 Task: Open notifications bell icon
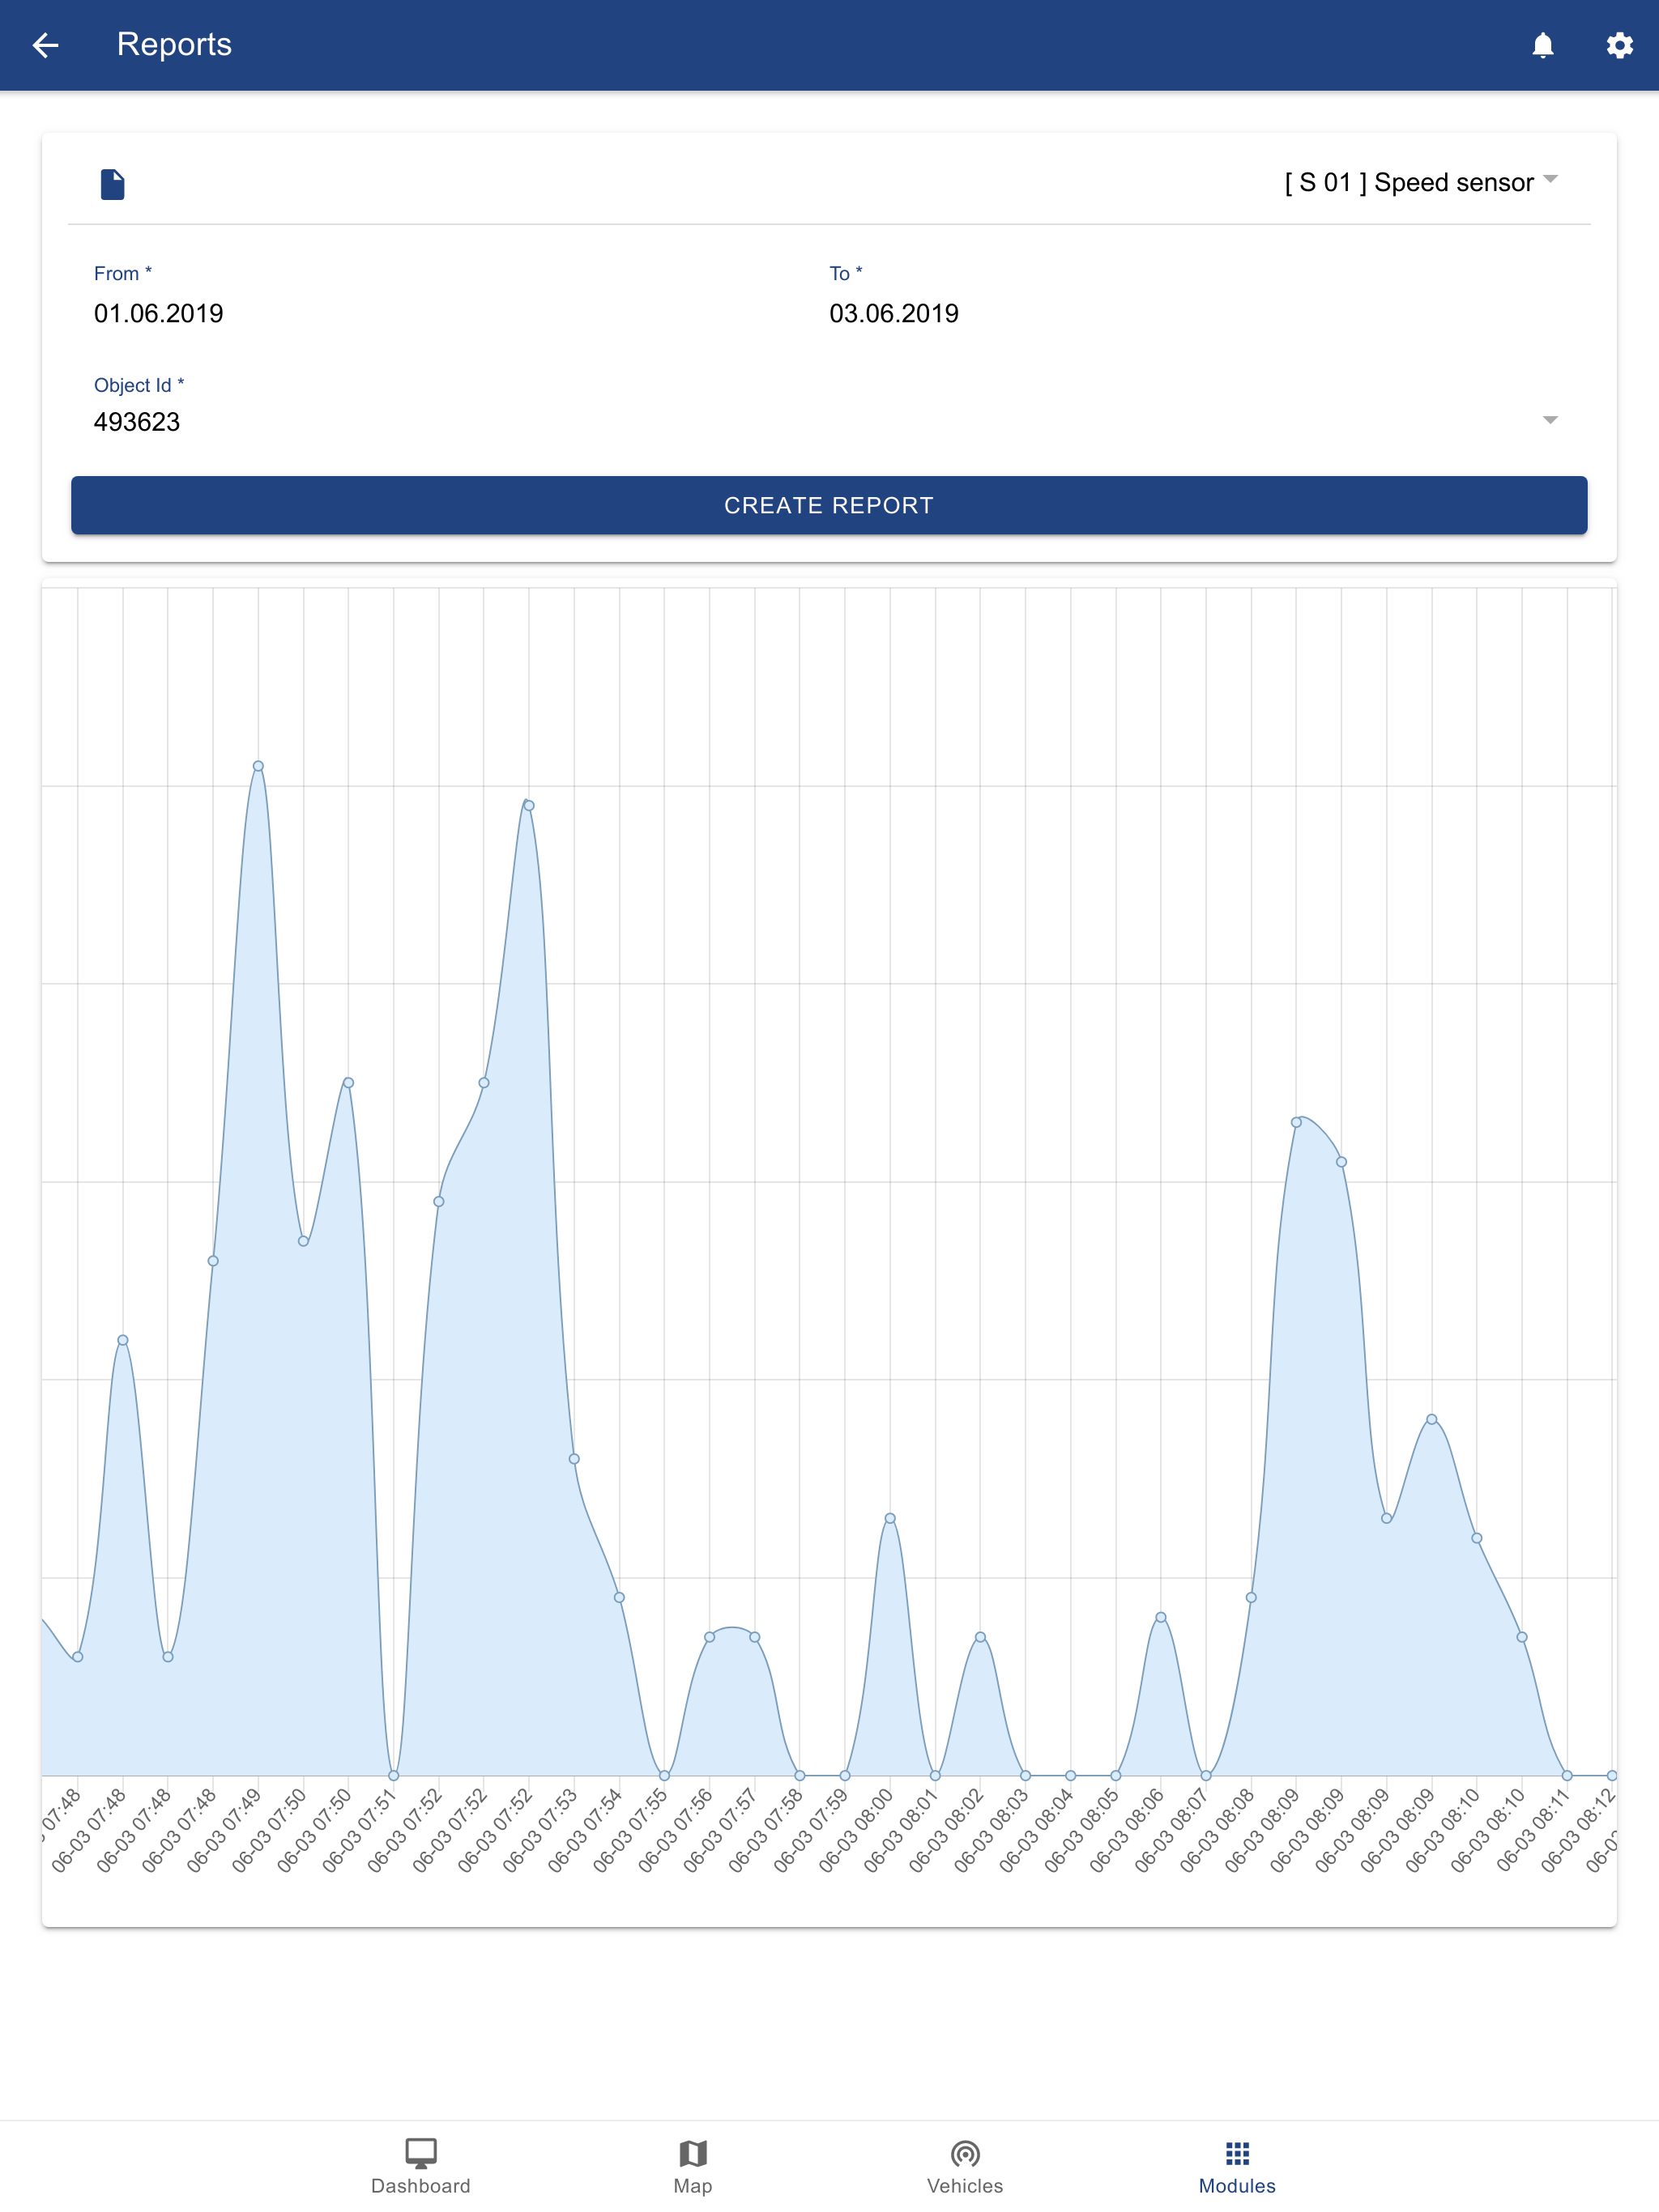click(1542, 45)
